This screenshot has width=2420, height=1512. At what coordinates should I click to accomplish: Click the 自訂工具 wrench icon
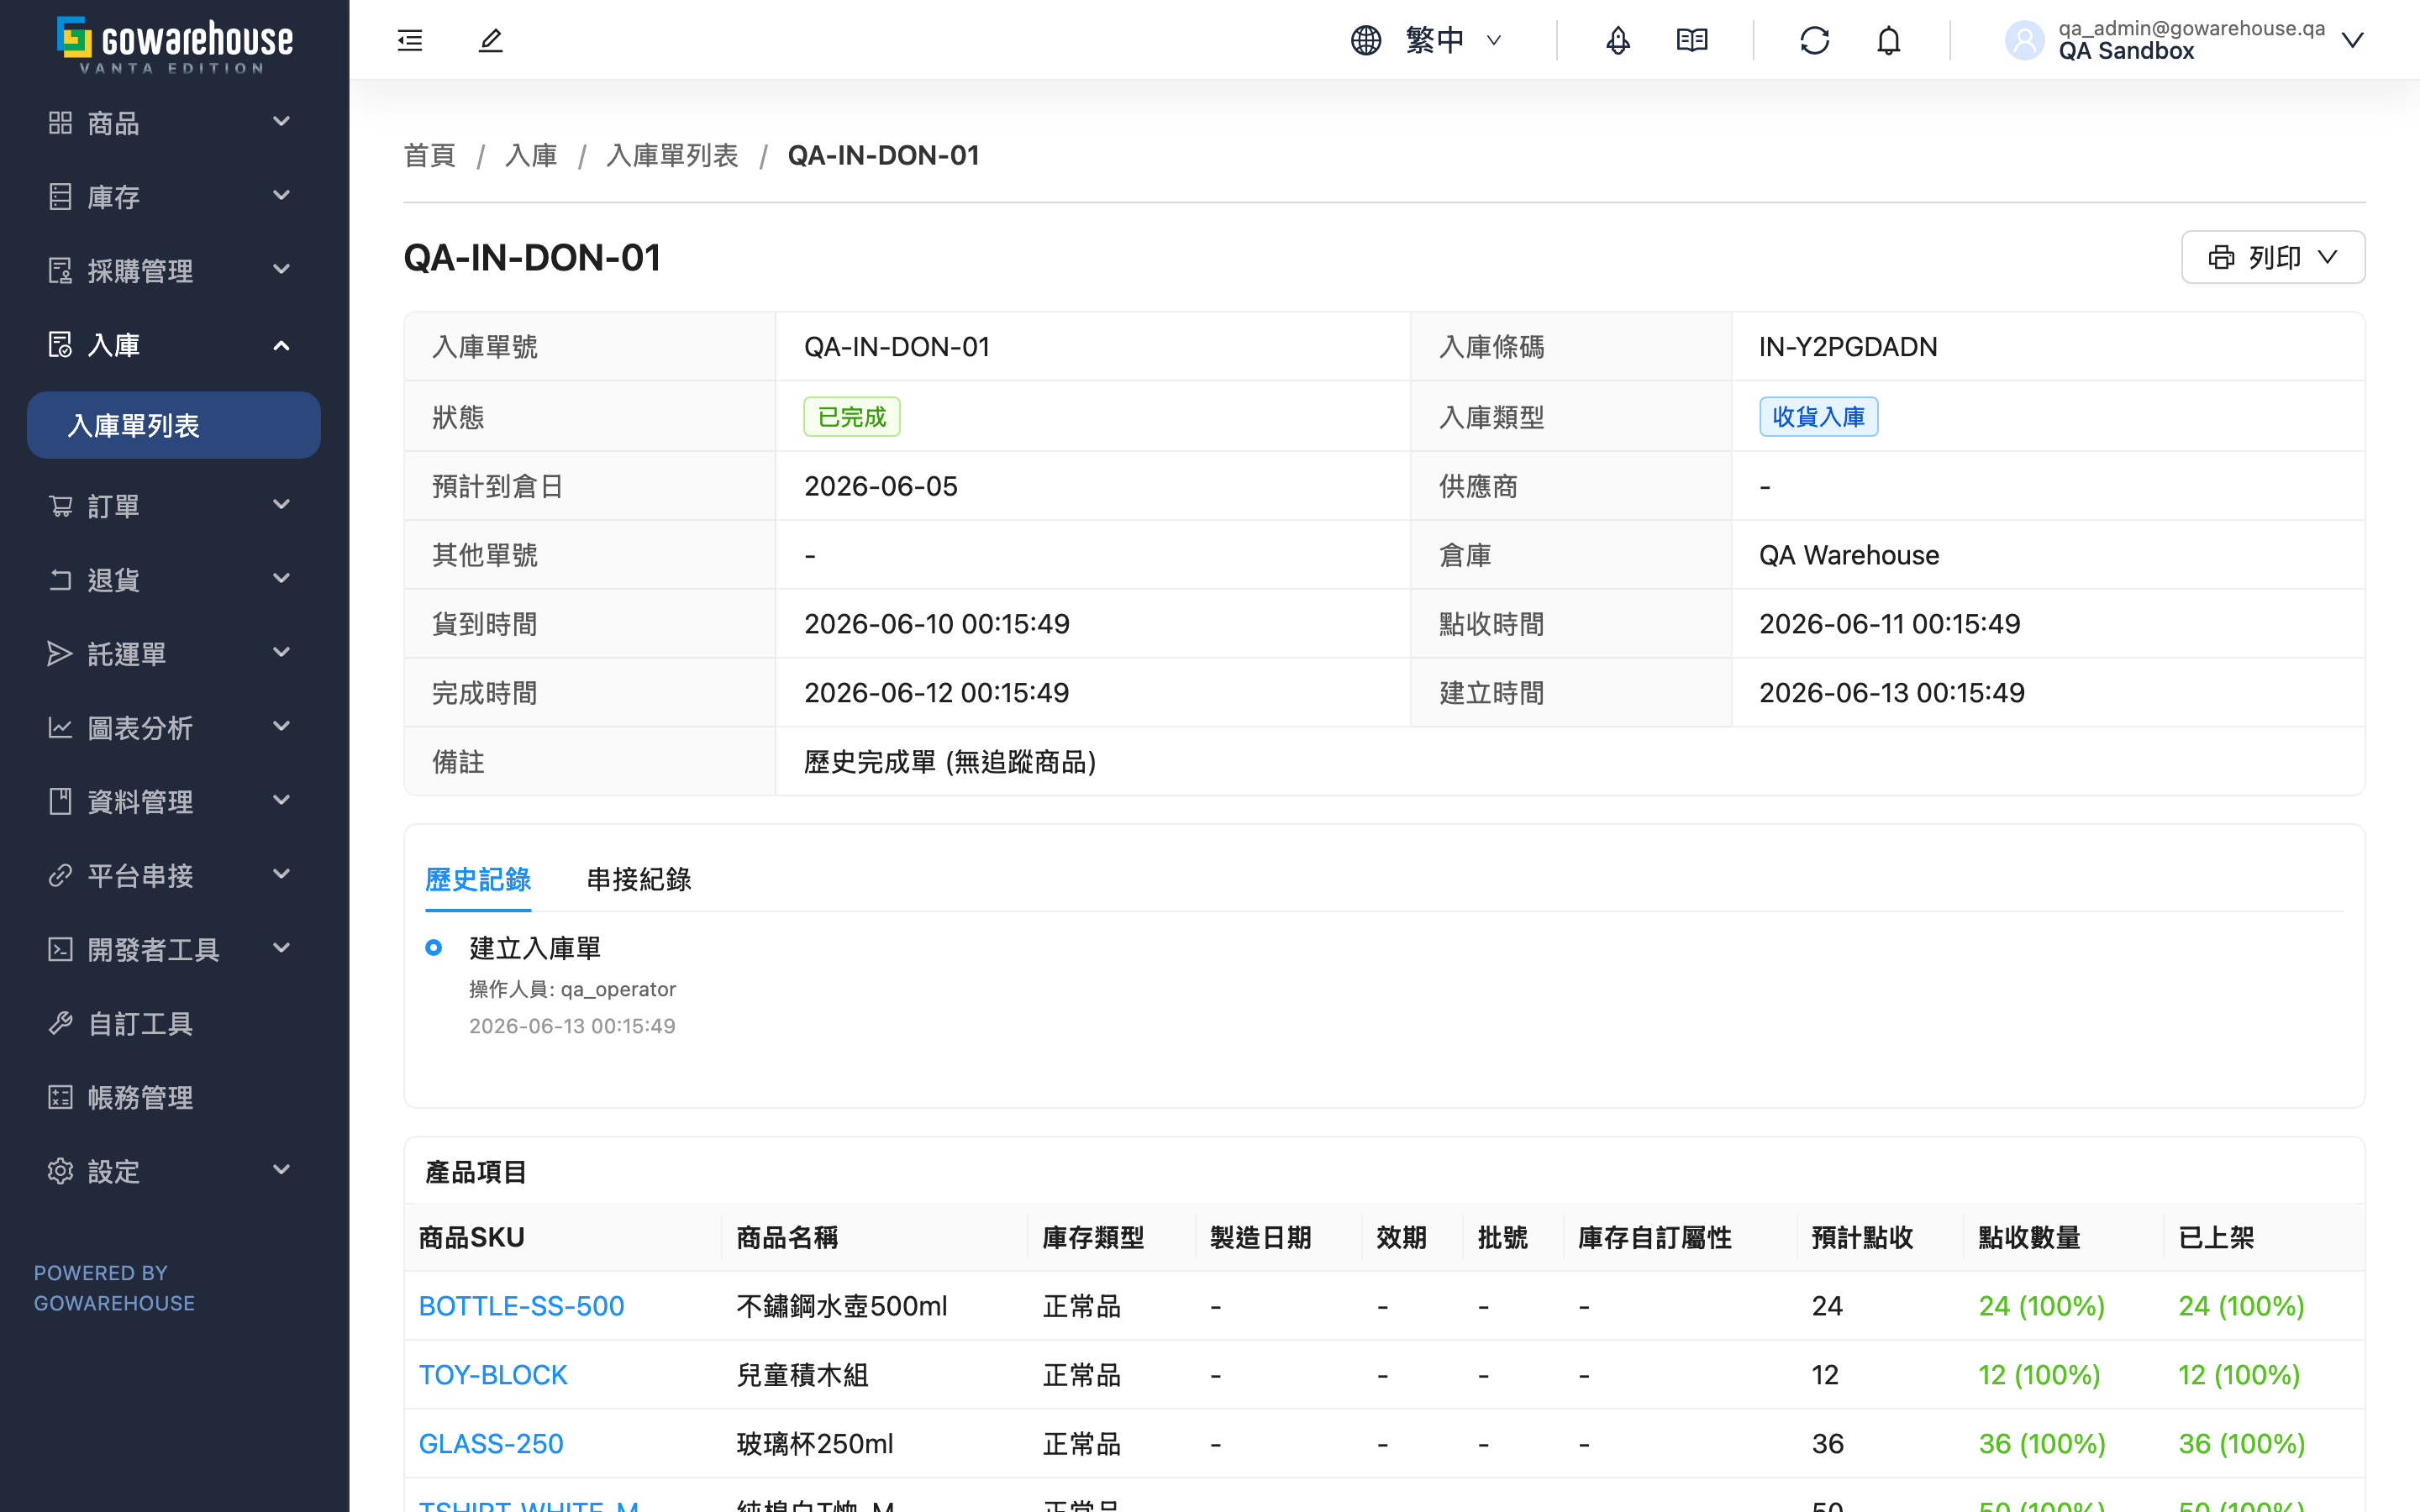[60, 1023]
